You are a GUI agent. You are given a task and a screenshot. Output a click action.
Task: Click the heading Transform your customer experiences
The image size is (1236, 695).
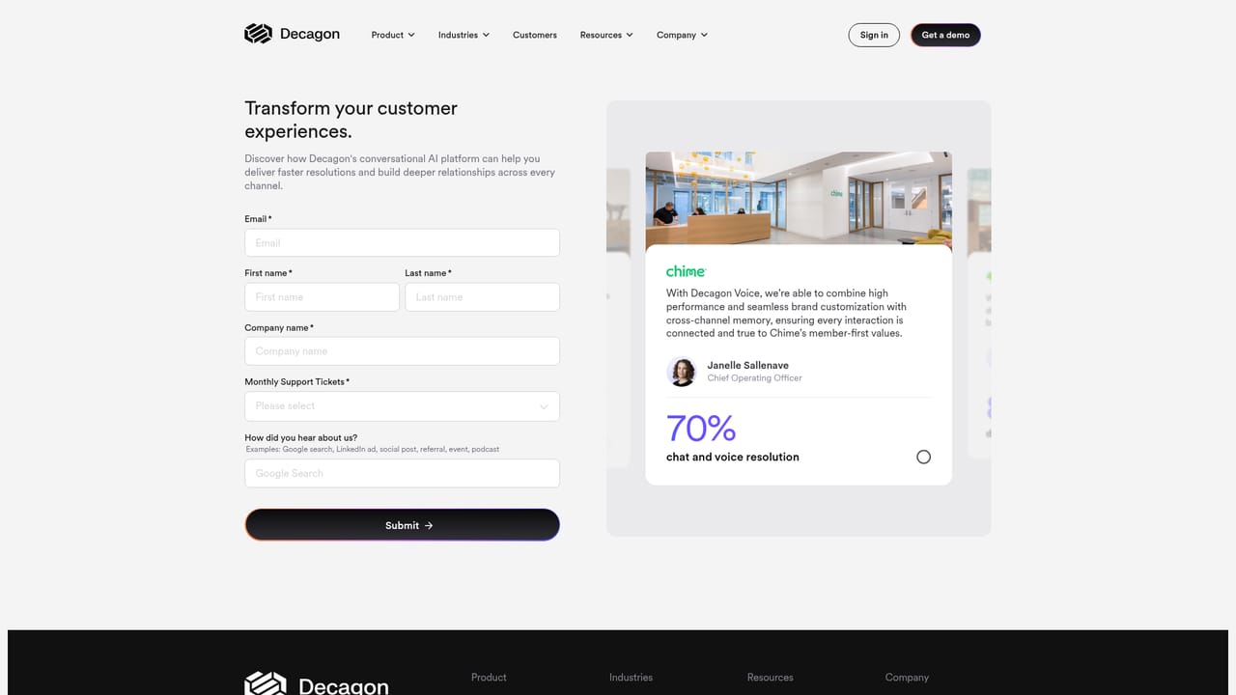click(351, 120)
